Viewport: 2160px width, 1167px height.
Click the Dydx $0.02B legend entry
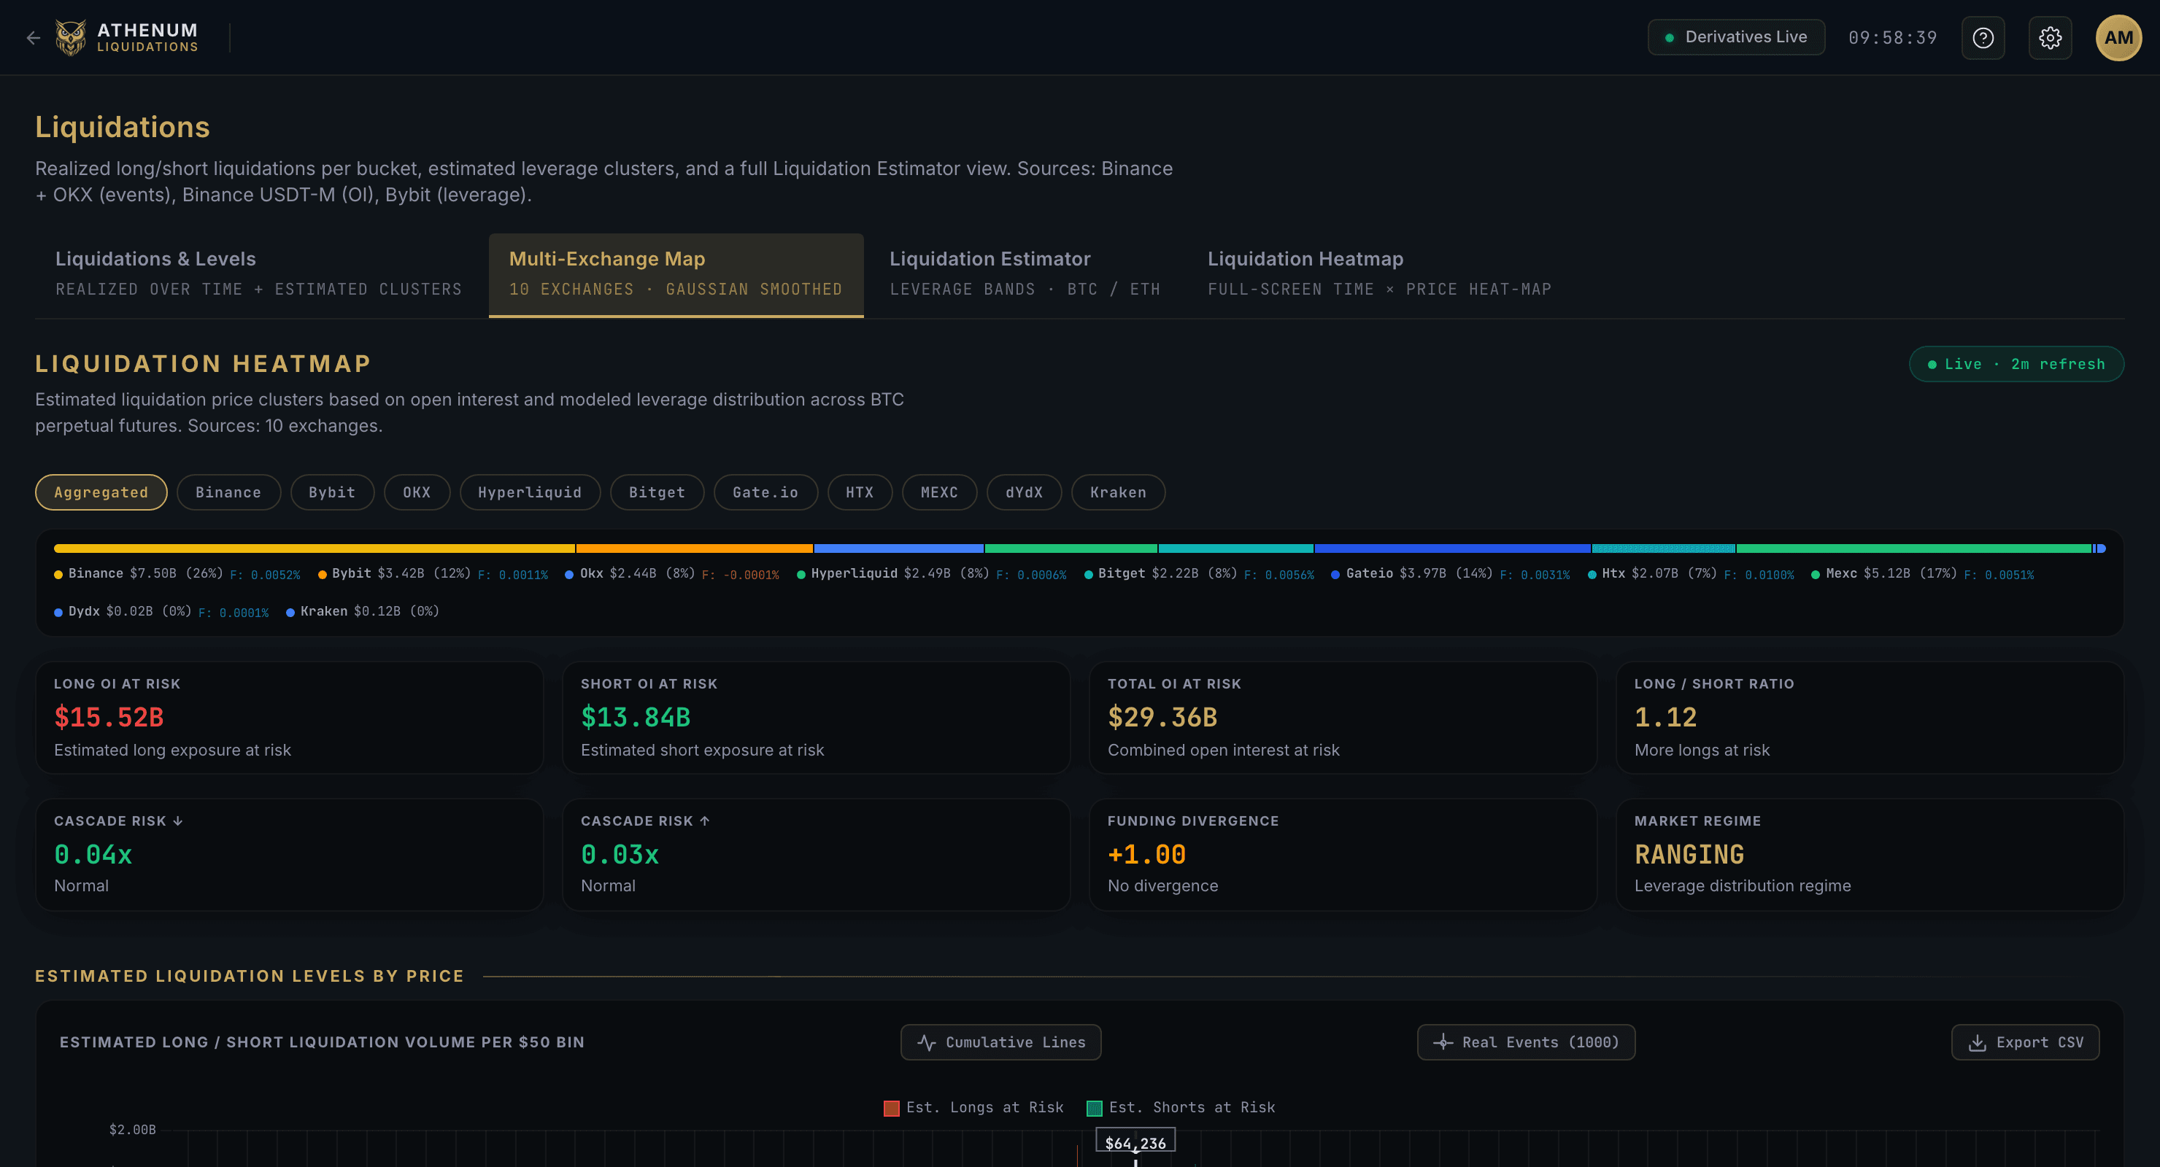point(161,611)
